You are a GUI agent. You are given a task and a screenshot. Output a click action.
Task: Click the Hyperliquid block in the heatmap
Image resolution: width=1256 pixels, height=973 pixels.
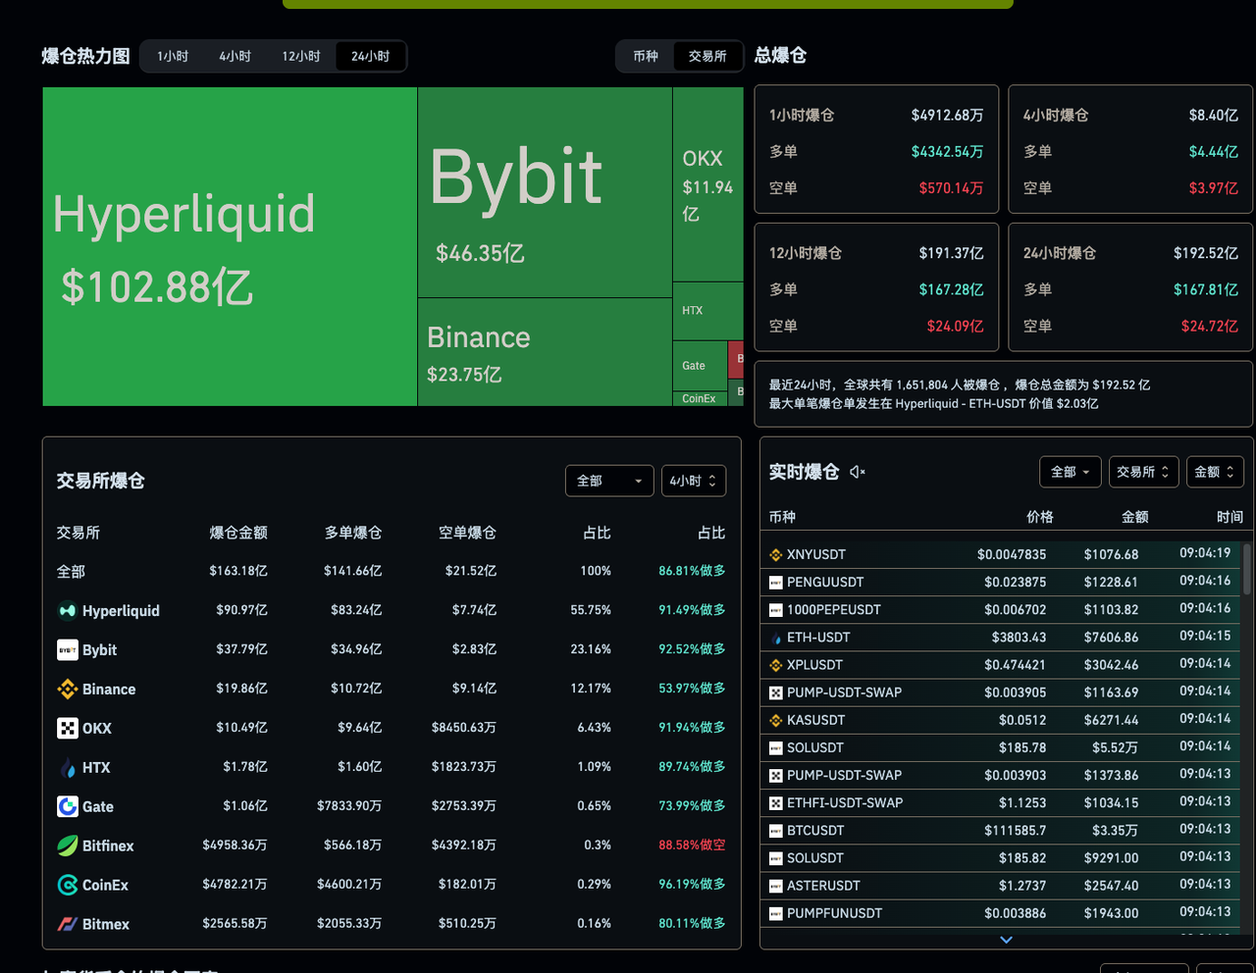tap(226, 245)
